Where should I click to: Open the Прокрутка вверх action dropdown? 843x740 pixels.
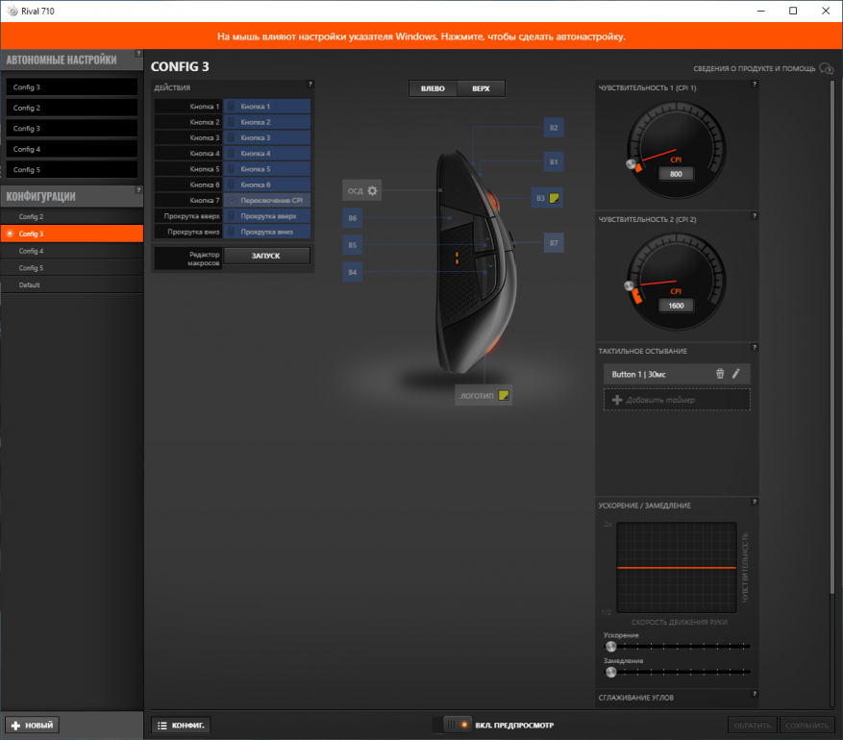(266, 216)
